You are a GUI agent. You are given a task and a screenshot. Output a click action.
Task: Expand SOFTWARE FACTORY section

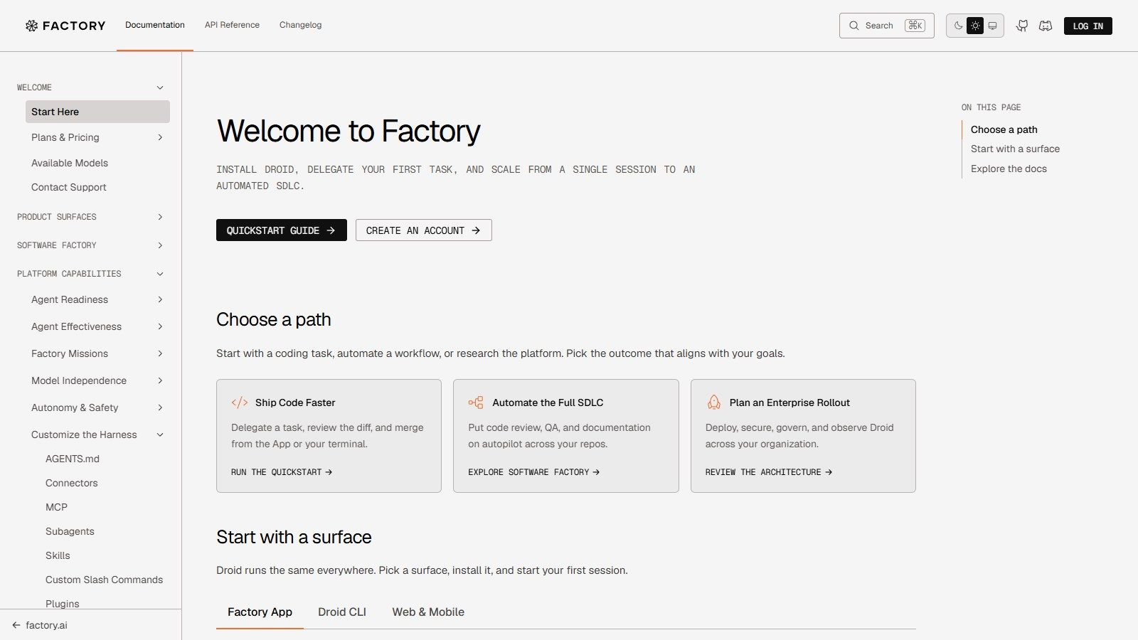click(x=90, y=245)
